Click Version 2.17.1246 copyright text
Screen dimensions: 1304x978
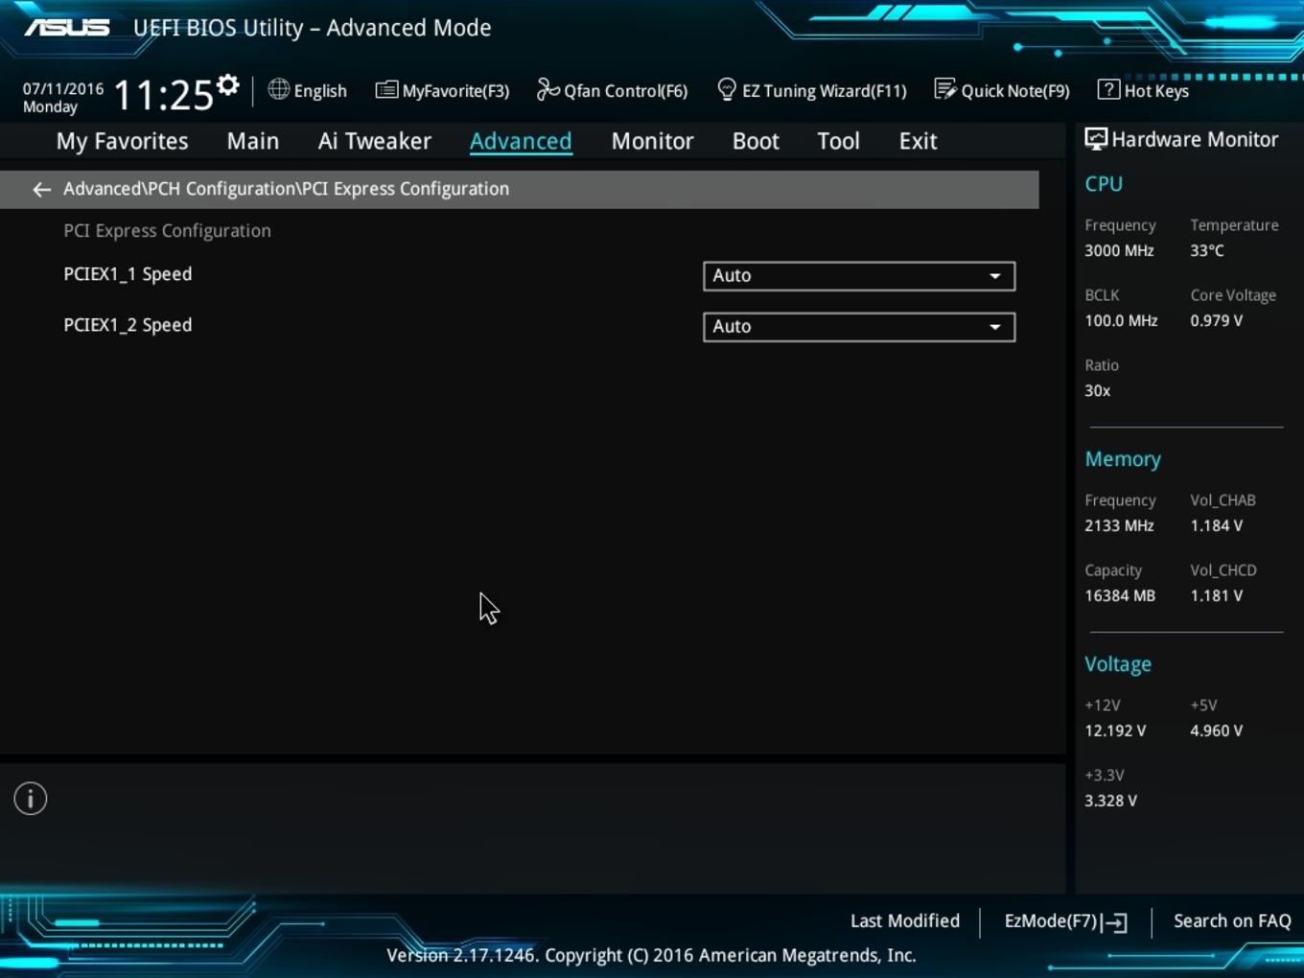click(x=651, y=956)
